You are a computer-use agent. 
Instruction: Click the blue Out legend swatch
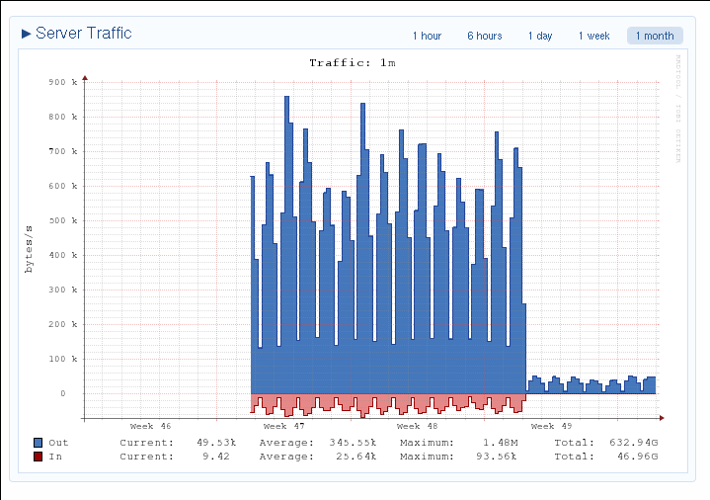click(x=38, y=443)
